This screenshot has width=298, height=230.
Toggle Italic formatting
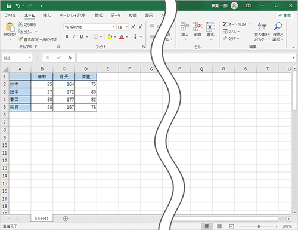74,36
